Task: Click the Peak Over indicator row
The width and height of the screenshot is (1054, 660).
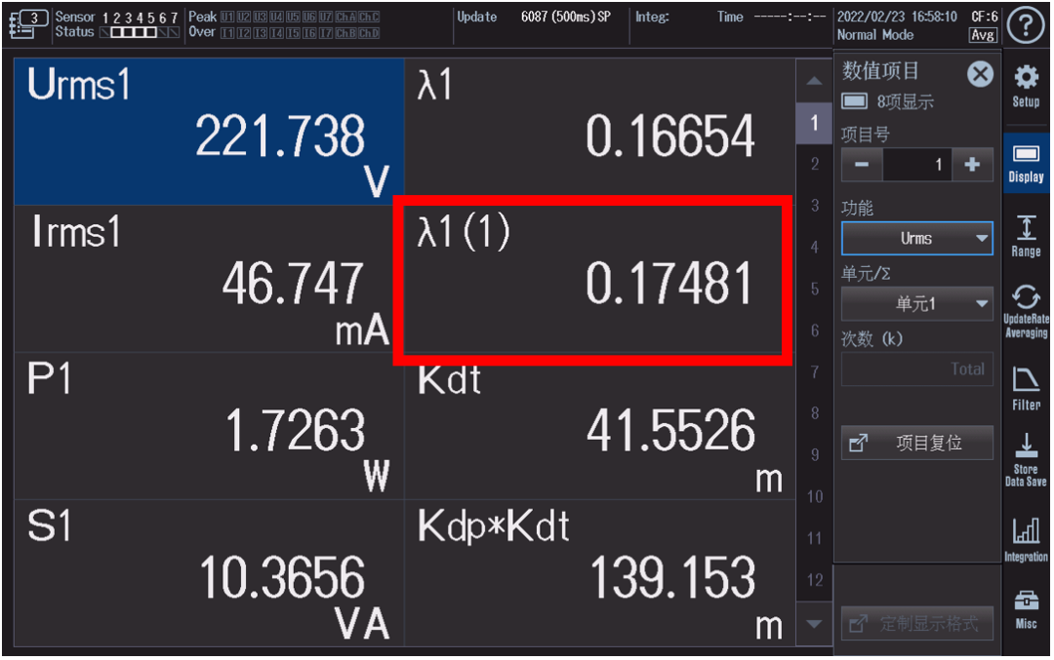Action: 284,24
